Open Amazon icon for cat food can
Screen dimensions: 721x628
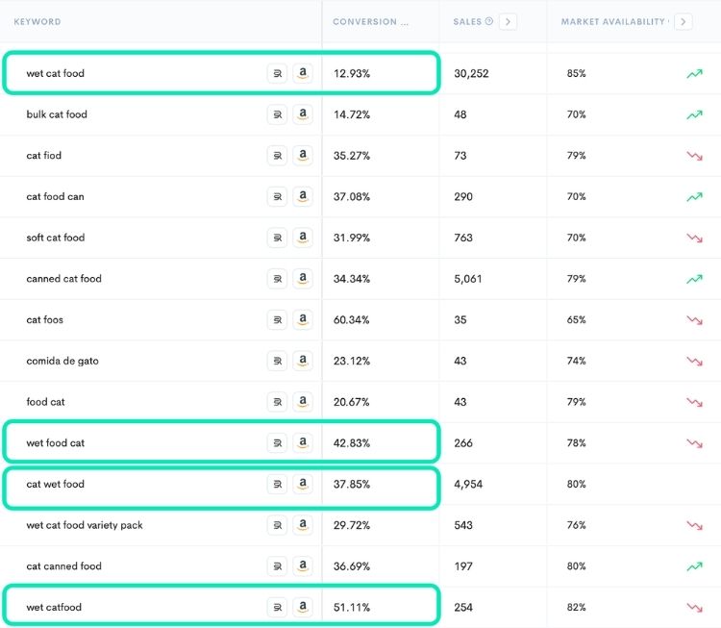pyautogui.click(x=302, y=196)
